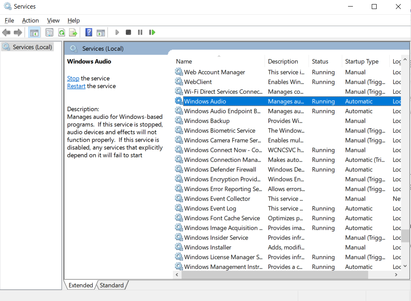Viewport: 411px width, 301px height.
Task: Sort by the Description column header
Action: 287,61
